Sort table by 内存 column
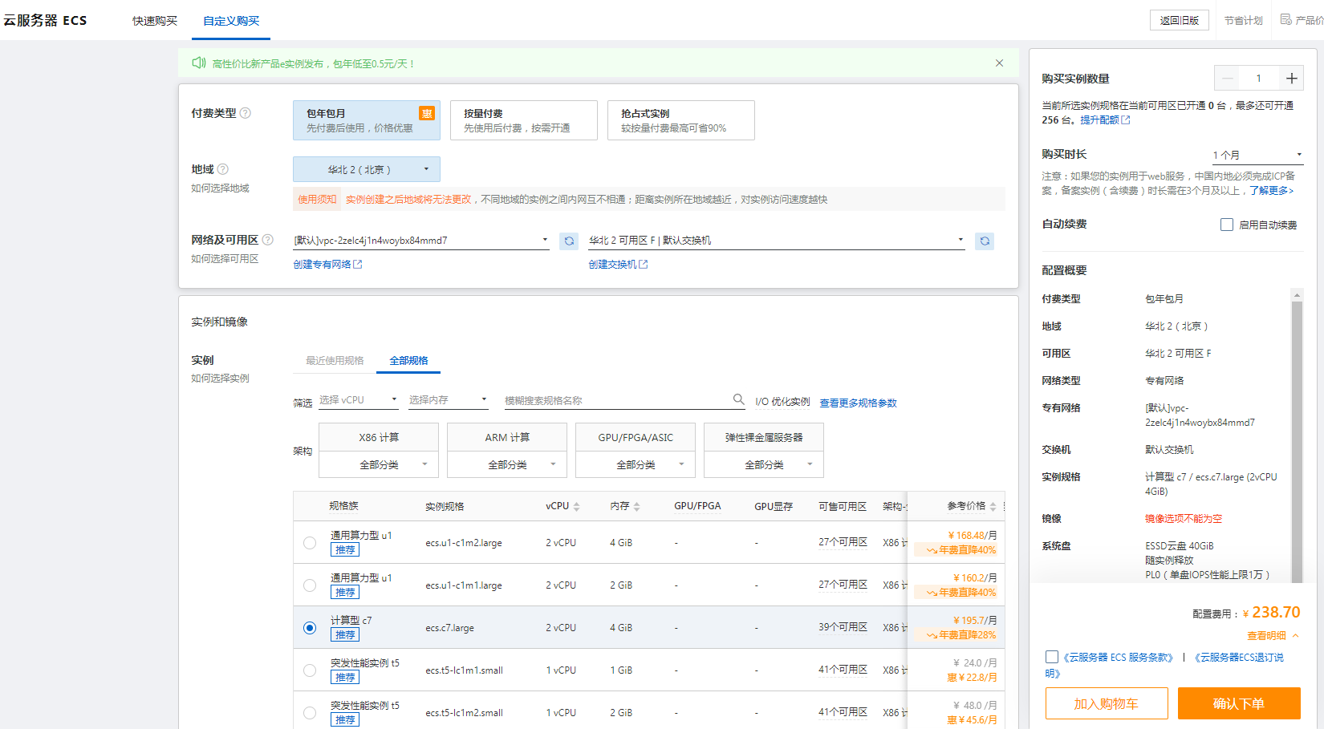The width and height of the screenshot is (1324, 729). tap(636, 507)
